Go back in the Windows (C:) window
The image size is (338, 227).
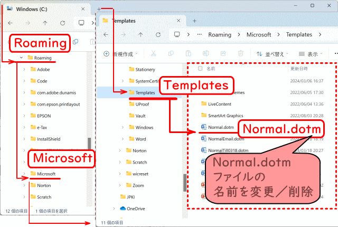point(11,23)
